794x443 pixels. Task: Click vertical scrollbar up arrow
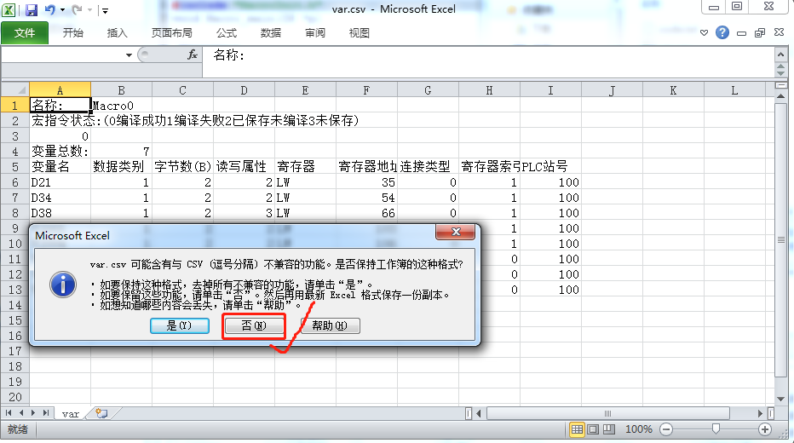click(781, 95)
